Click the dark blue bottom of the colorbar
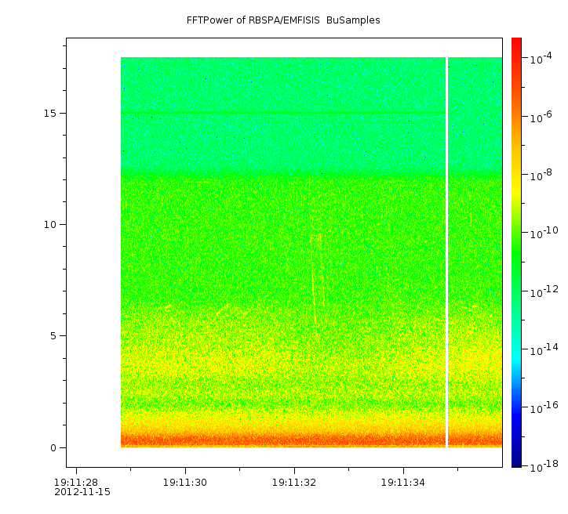568x514 pixels. [x=516, y=458]
